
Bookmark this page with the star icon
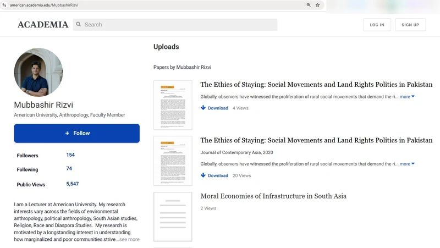coord(317,5)
